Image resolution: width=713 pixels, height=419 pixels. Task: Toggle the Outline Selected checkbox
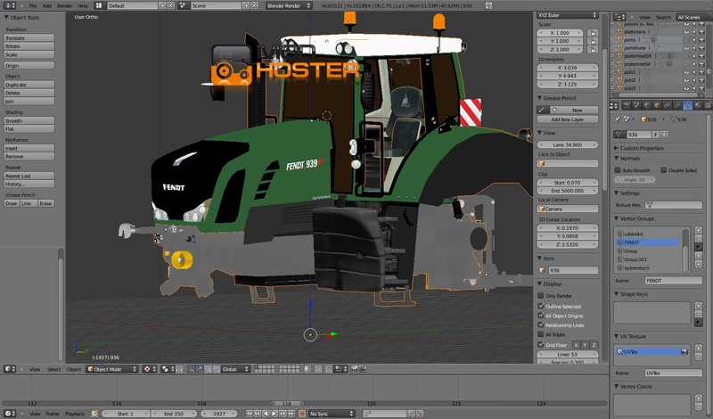[541, 306]
